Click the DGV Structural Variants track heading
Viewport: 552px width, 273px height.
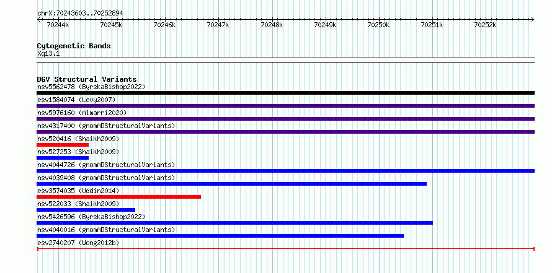[87, 79]
